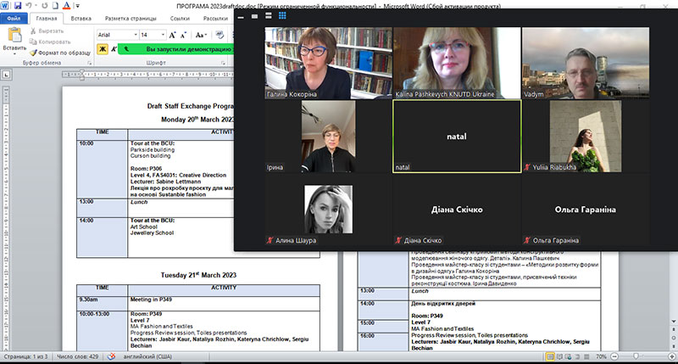Open the Ссылки ribbon tab
The height and width of the screenshot is (364, 678).
180,18
